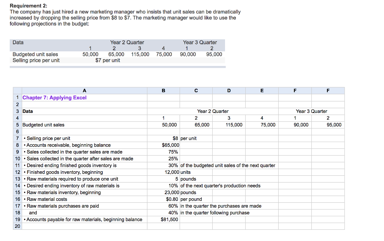384x241 pixels.
Task: Click 'Year 2 Quarter' heading in spreadsheet
Action: (x=213, y=111)
